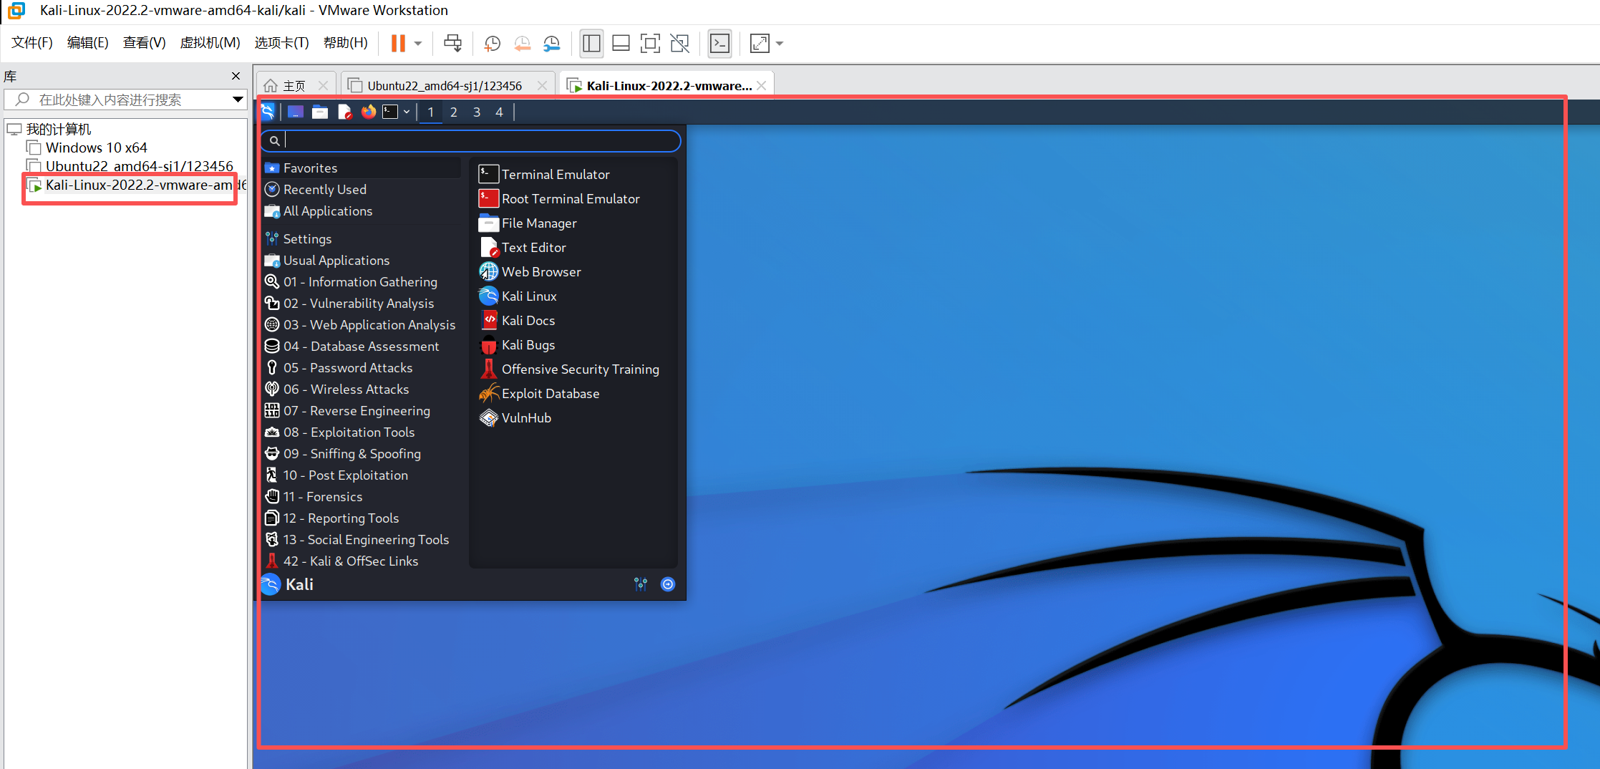Viewport: 1600px width, 769px height.
Task: Open text editor from Kali panel
Action: [344, 112]
